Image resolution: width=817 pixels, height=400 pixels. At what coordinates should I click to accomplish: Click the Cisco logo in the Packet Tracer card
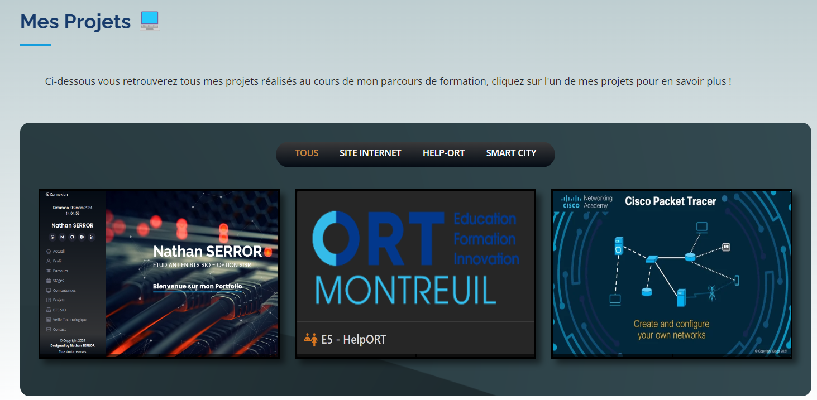[571, 201]
